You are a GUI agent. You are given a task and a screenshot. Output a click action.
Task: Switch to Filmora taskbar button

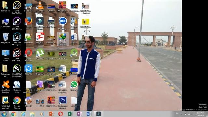point(98,114)
